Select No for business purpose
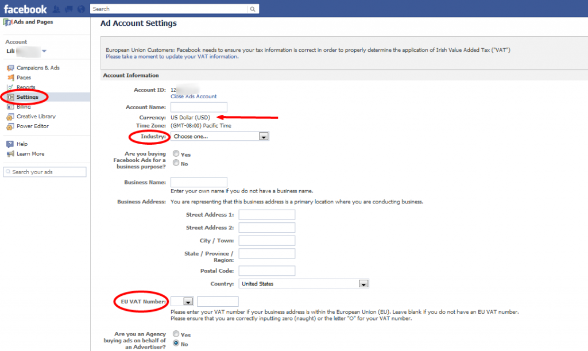This screenshot has width=588, height=351. (x=176, y=163)
